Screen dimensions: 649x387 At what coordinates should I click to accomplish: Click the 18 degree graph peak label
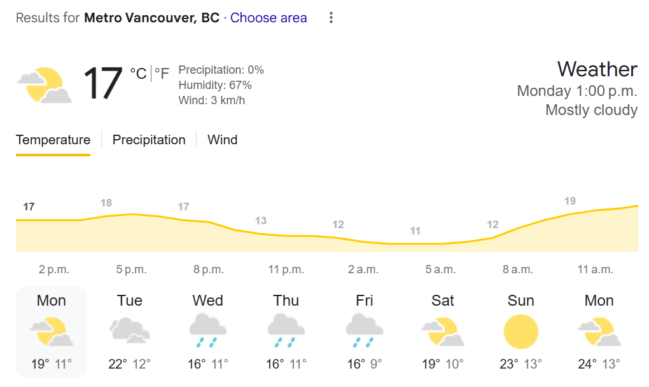(x=106, y=203)
